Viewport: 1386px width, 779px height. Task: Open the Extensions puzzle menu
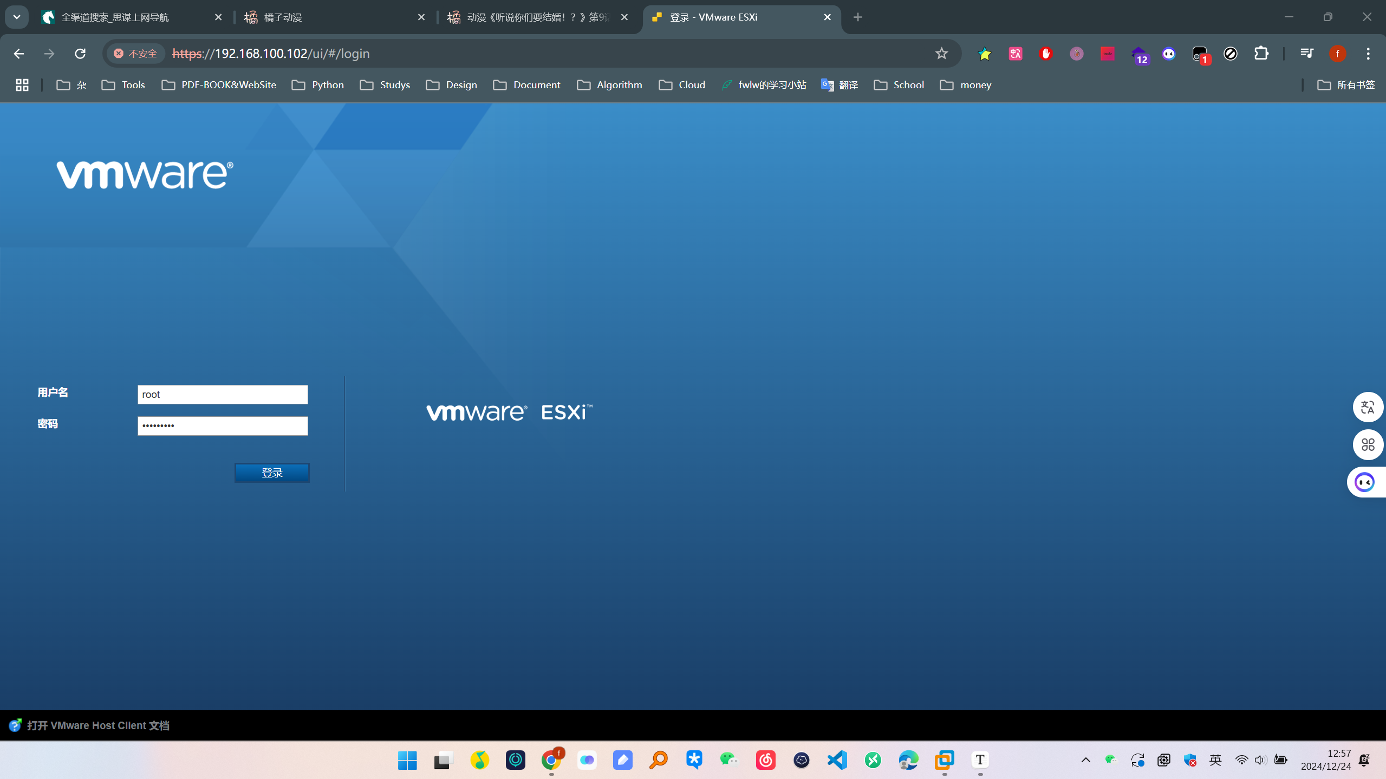(1261, 54)
